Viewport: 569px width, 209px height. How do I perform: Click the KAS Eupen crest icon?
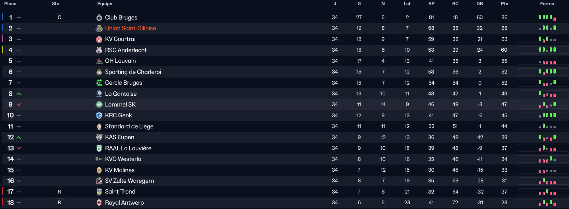click(x=99, y=137)
